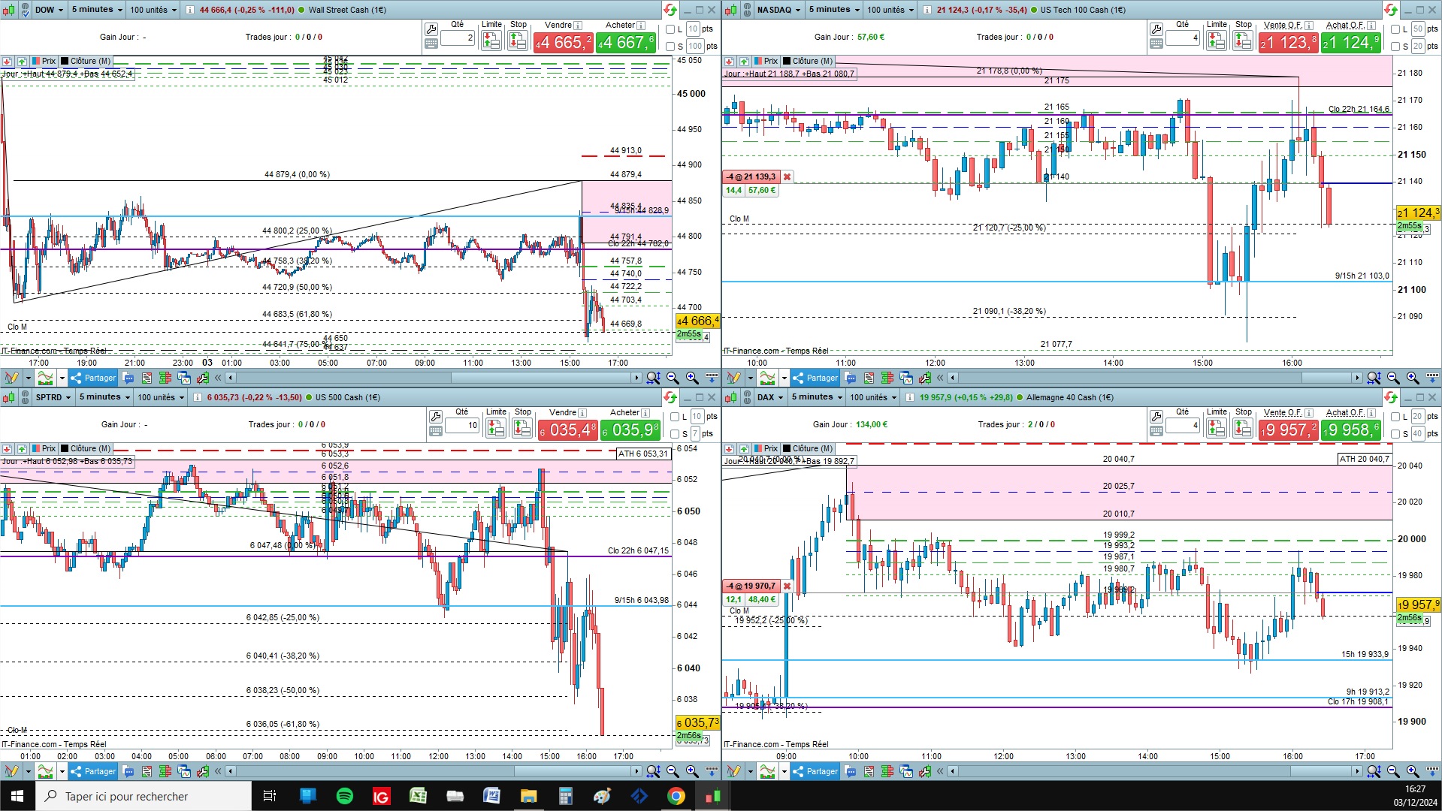Open the DAX instrument dropdown
Image resolution: width=1442 pixels, height=811 pixels.
(x=770, y=397)
